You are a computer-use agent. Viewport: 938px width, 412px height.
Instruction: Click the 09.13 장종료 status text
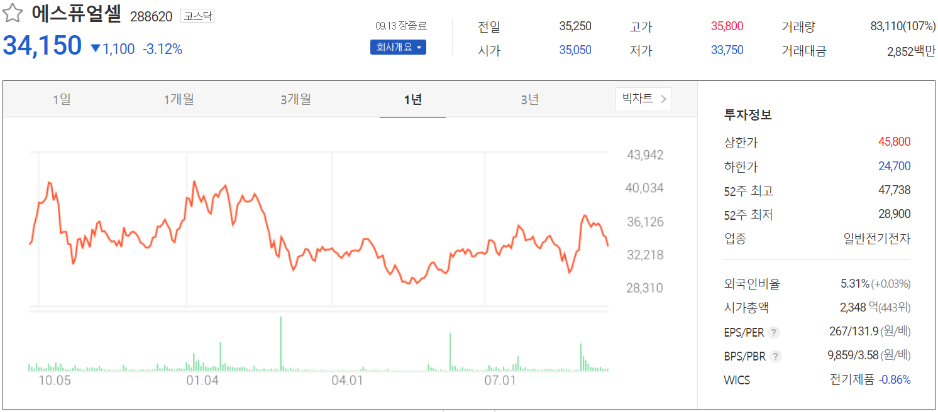(x=401, y=26)
